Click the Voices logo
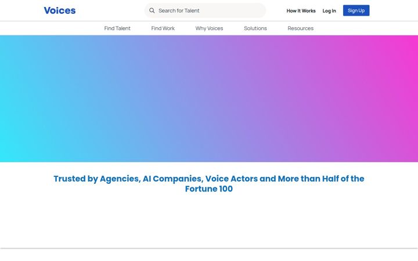The width and height of the screenshot is (418, 261). tap(60, 10)
